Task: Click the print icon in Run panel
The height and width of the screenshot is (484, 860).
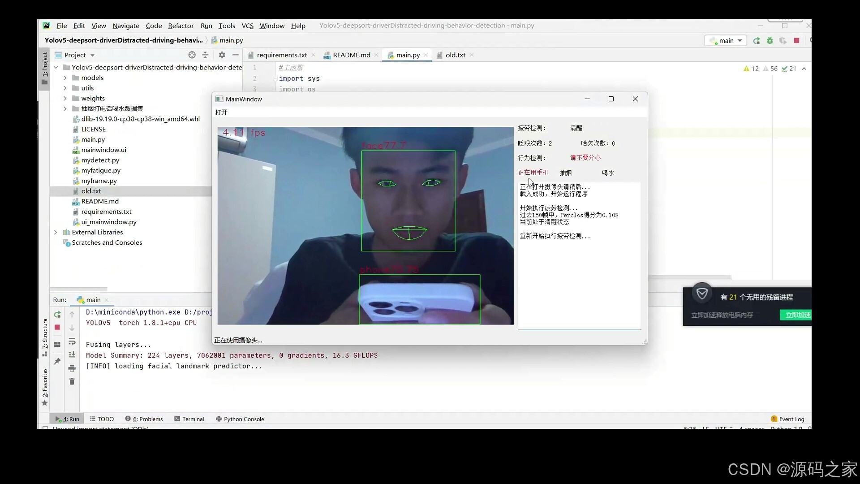Action: click(x=72, y=368)
